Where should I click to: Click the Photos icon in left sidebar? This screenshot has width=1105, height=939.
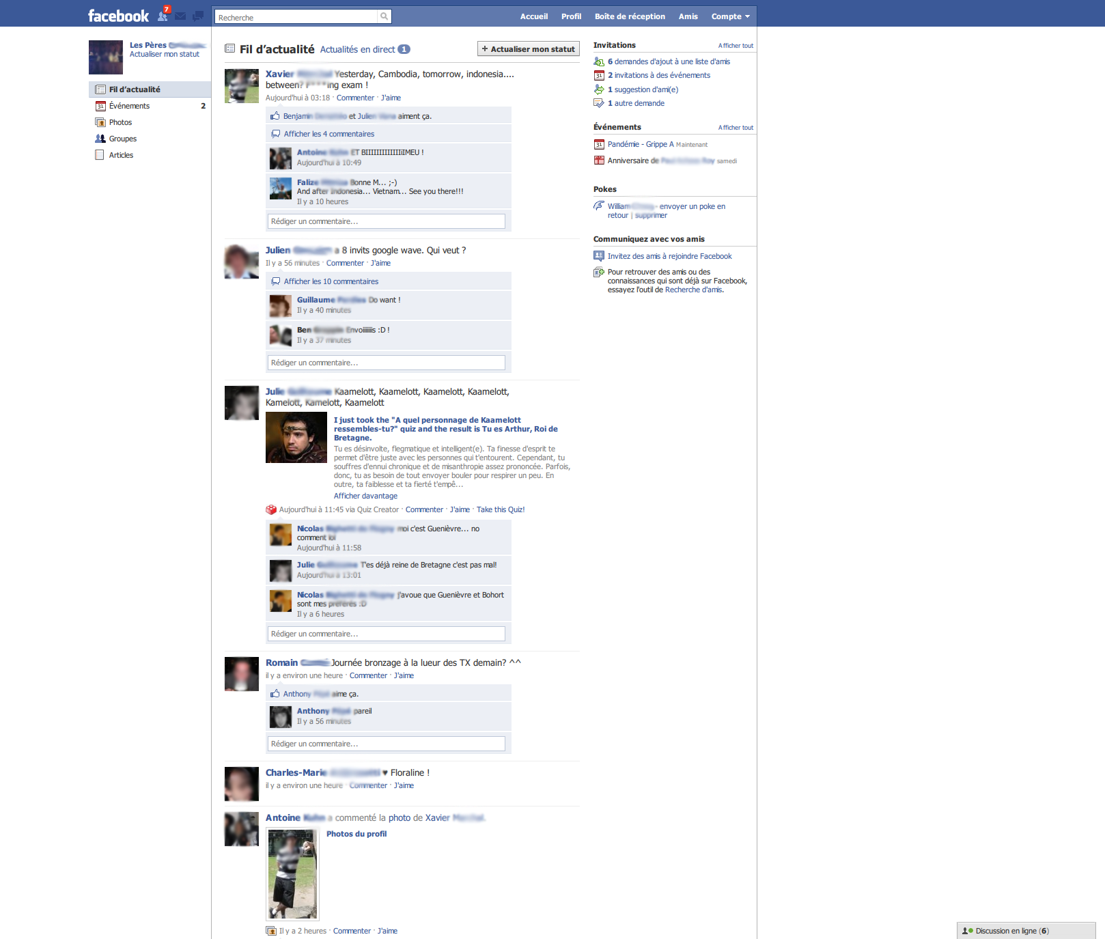click(x=100, y=122)
